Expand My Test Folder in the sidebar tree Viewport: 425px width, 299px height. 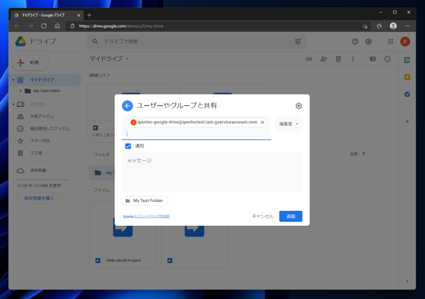[21, 91]
